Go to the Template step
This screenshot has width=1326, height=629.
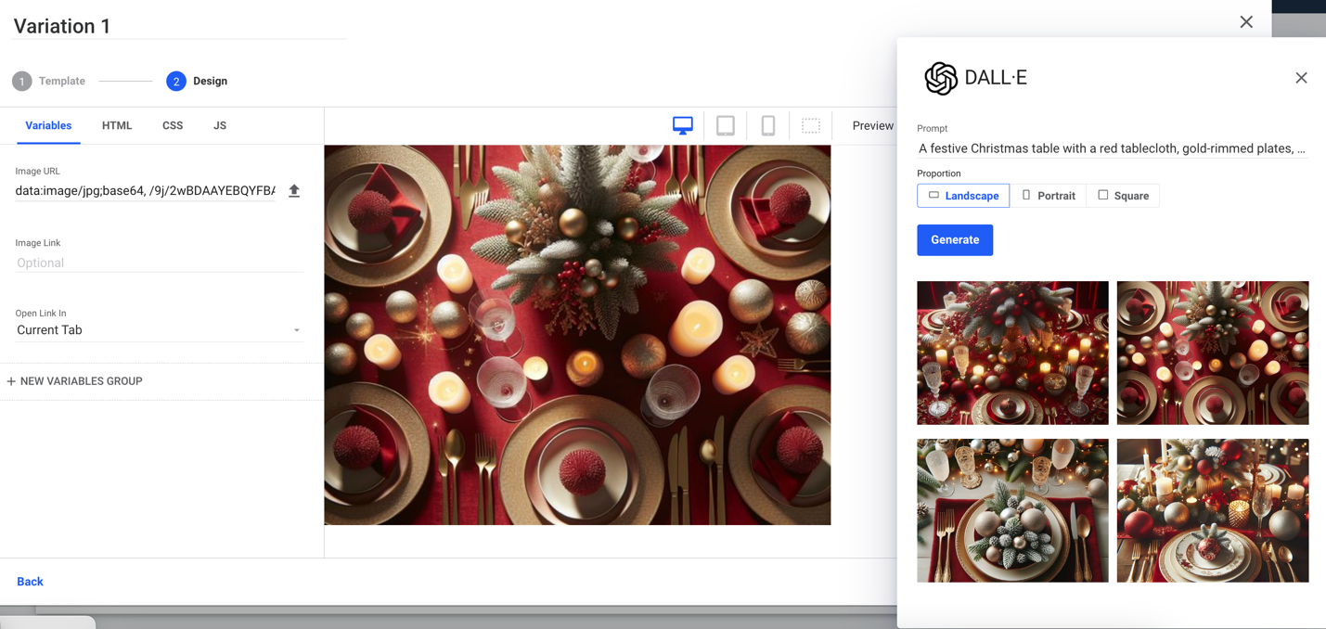click(x=49, y=82)
